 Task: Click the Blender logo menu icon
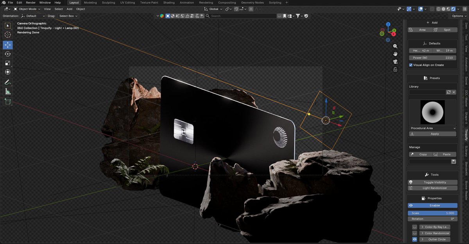click(x=3, y=2)
